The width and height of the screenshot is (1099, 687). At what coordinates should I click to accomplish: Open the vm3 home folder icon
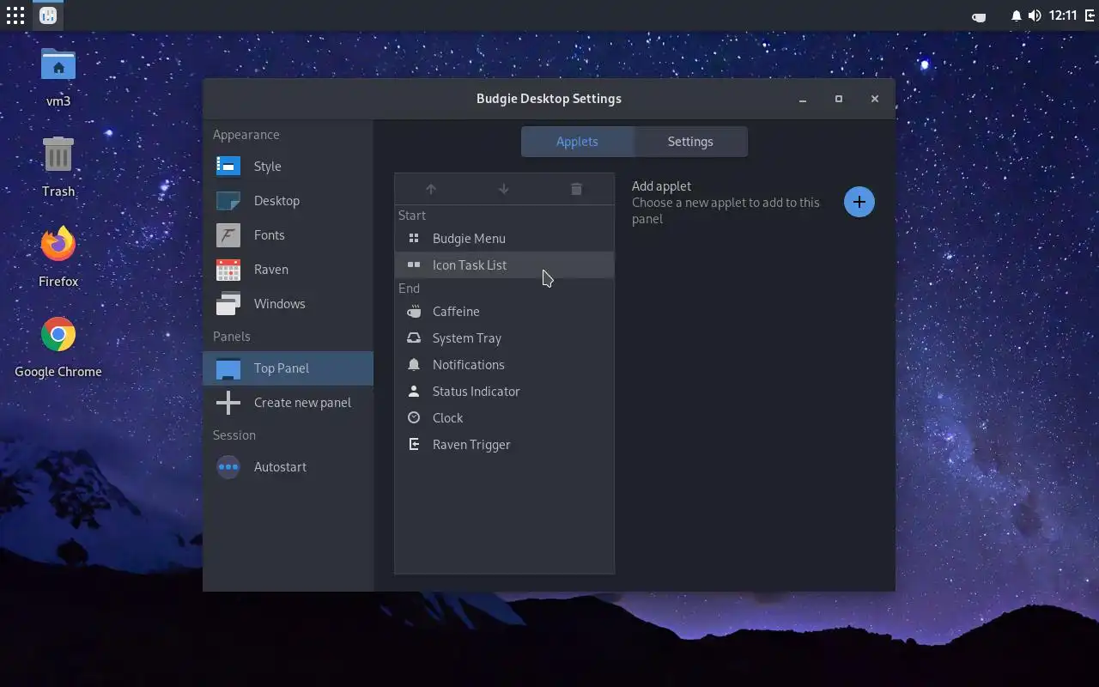pyautogui.click(x=58, y=77)
